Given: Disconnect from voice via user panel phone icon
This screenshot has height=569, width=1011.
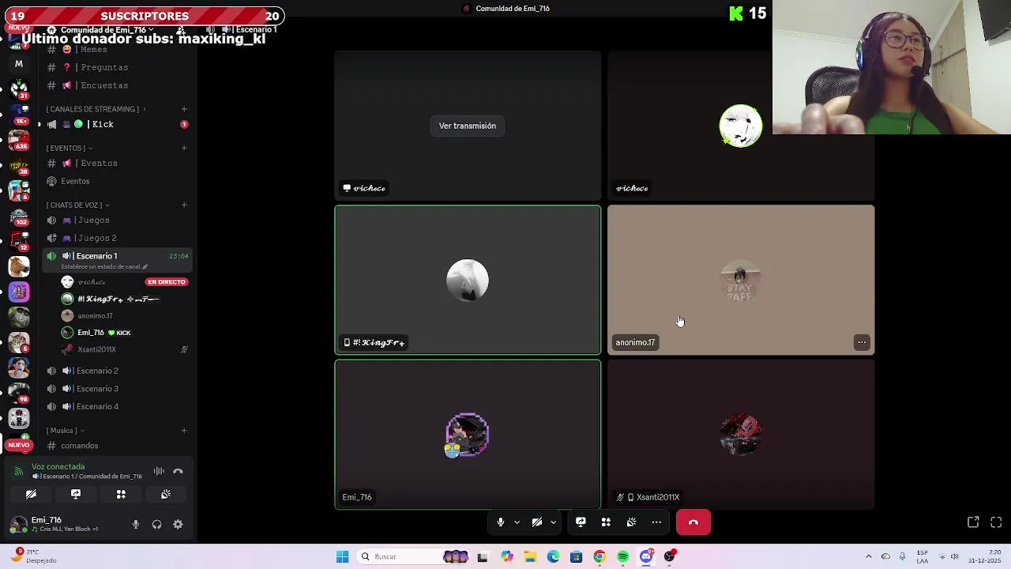Looking at the screenshot, I should coord(178,471).
